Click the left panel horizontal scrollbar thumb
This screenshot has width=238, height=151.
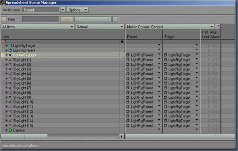coord(24,136)
